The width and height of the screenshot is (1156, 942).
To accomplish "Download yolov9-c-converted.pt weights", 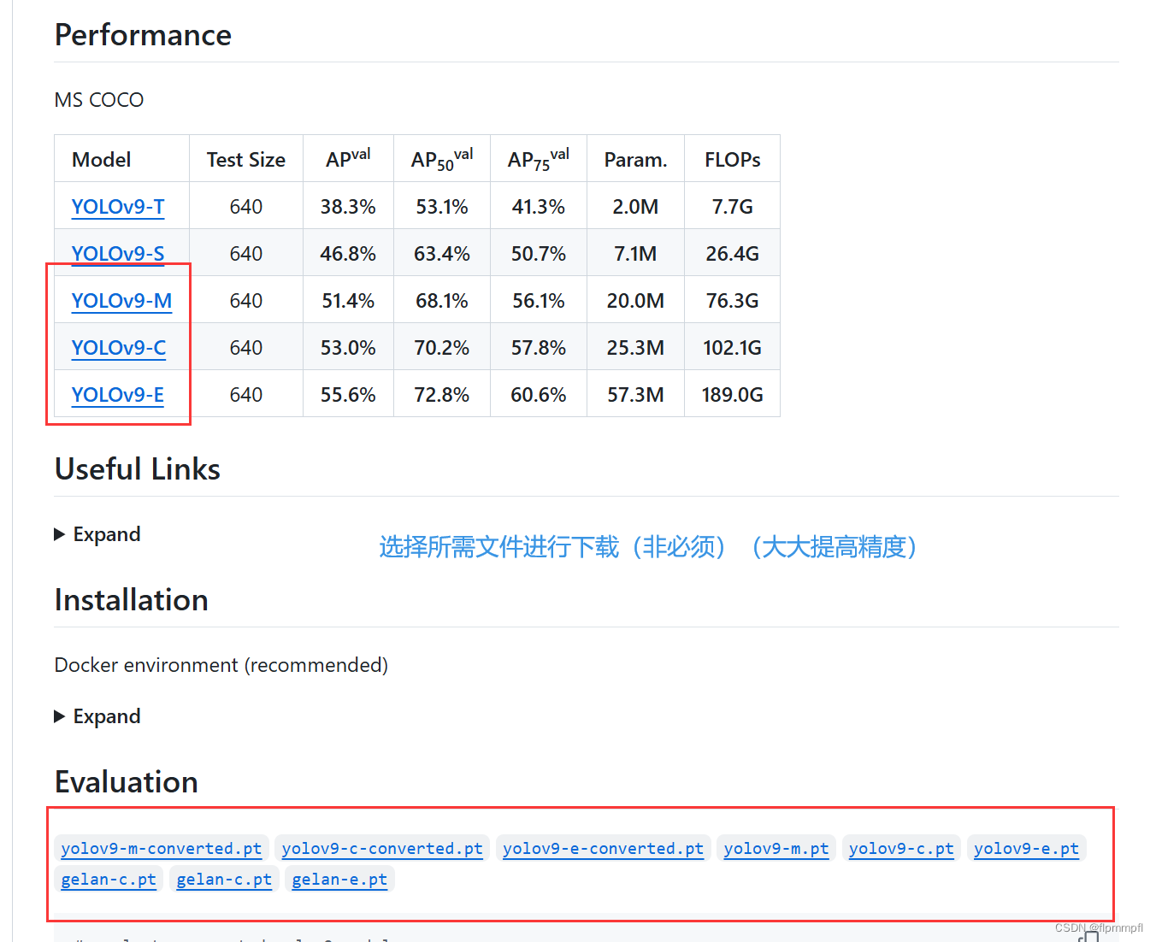I will [382, 849].
